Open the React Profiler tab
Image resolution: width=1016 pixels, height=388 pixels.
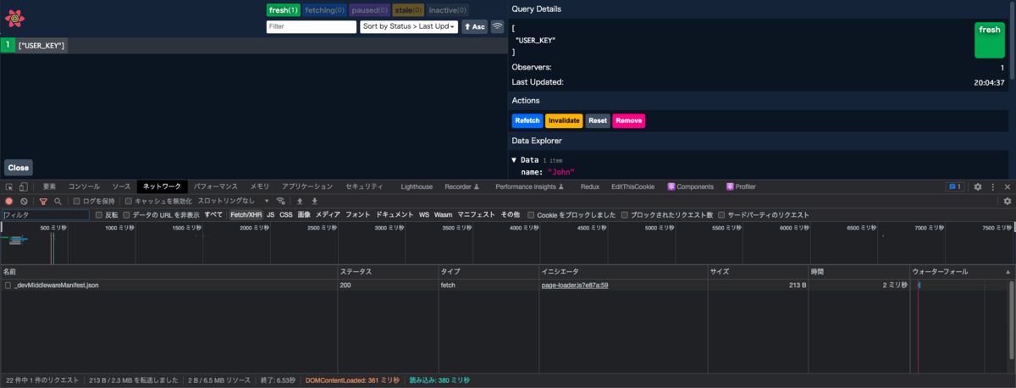click(741, 186)
